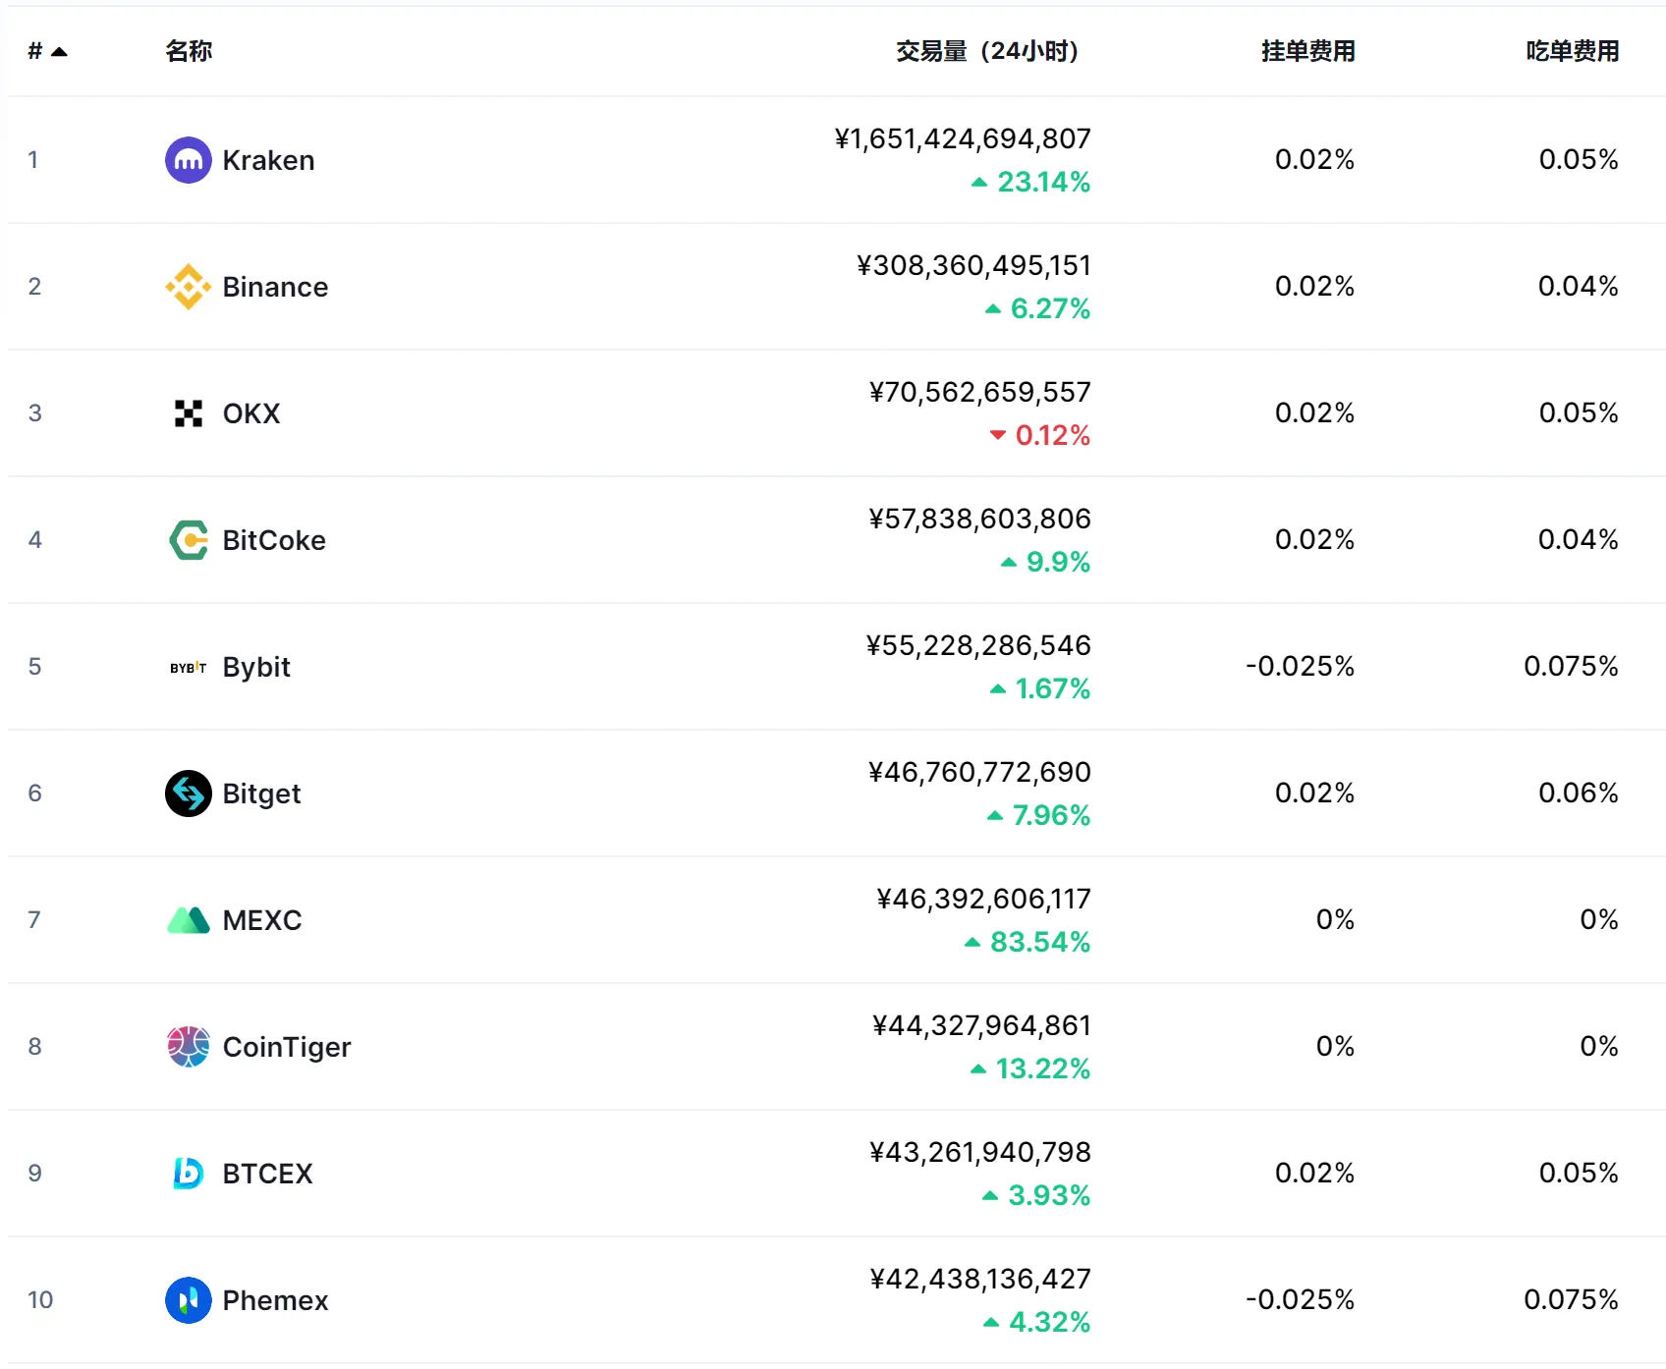Image resolution: width=1666 pixels, height=1369 pixels.
Task: Click the BTCEX exchange logo icon
Action: click(x=188, y=1174)
